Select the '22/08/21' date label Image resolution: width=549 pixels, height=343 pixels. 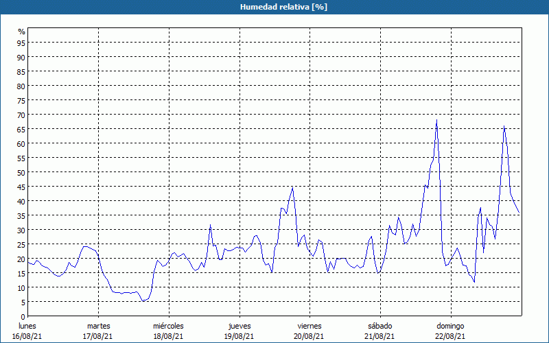point(450,336)
